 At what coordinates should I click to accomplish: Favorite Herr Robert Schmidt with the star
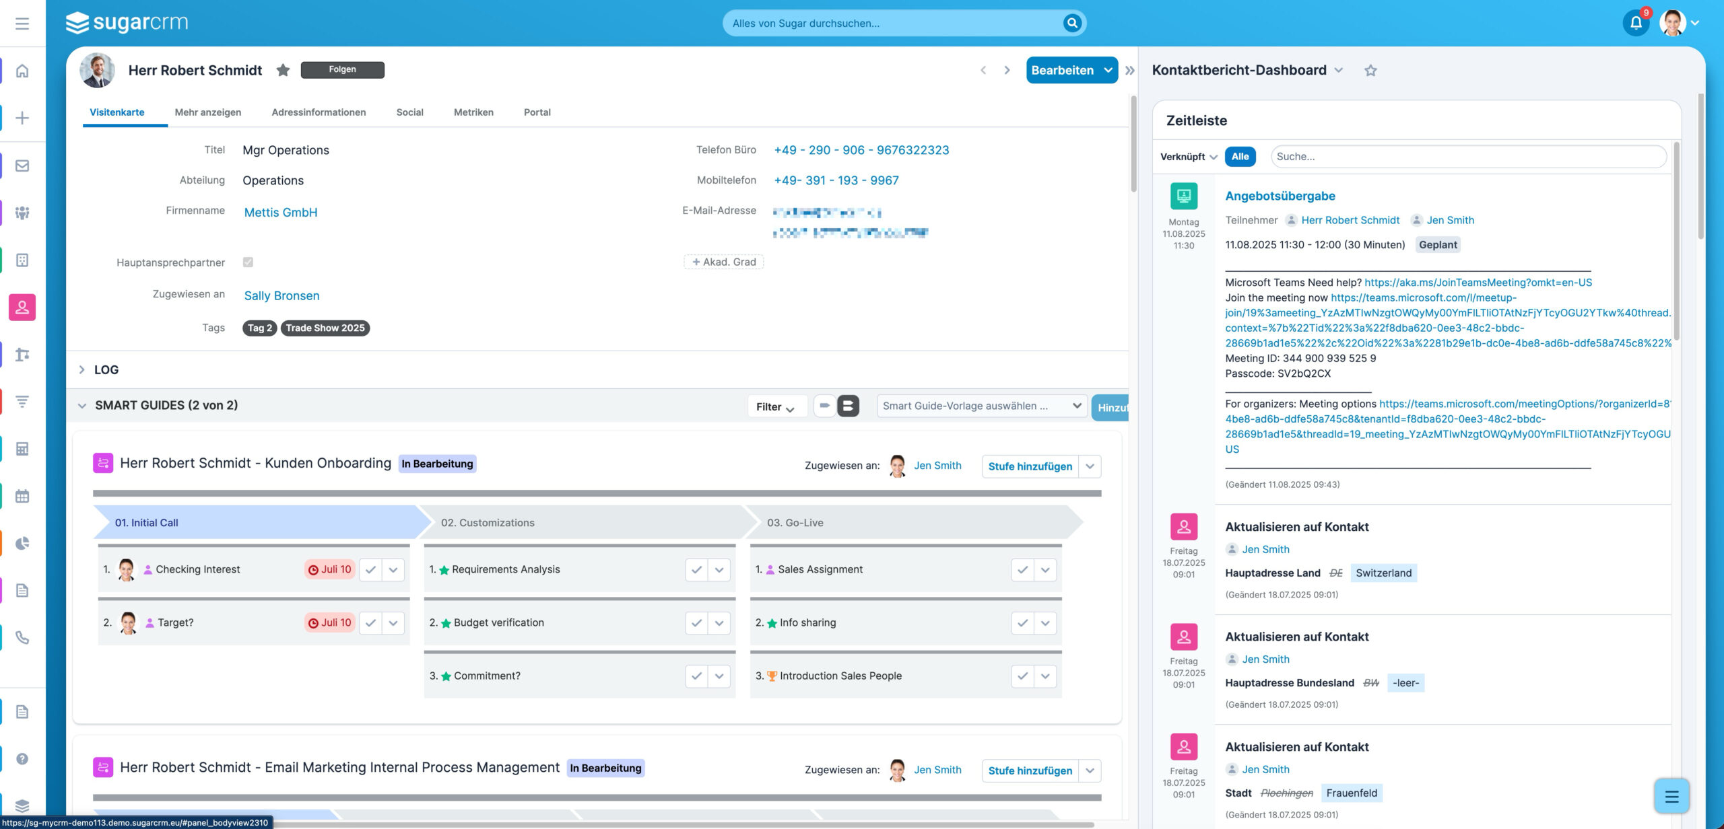pyautogui.click(x=283, y=70)
